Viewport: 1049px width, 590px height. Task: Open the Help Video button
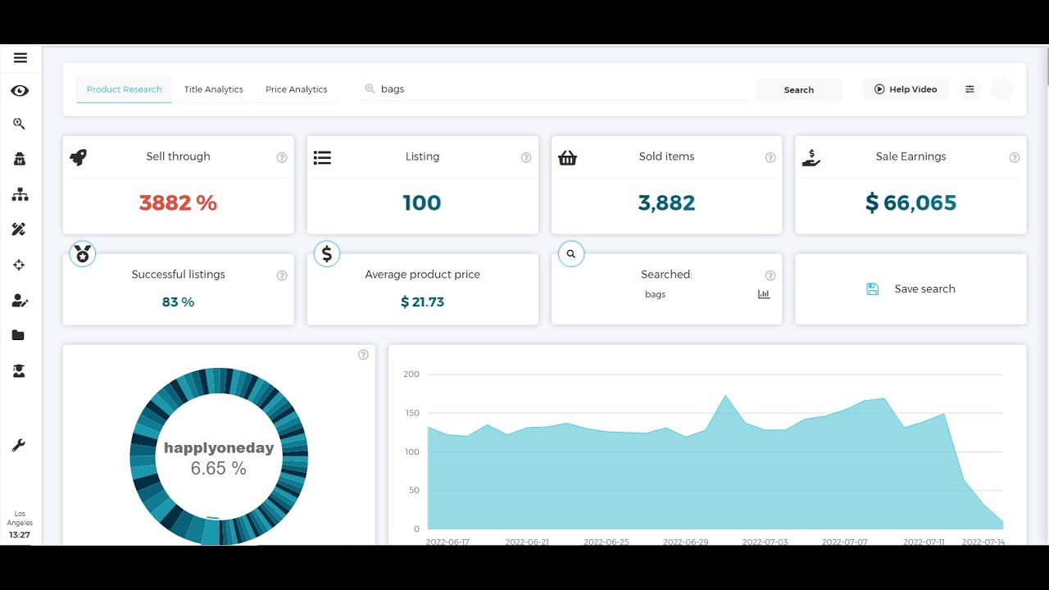tap(906, 89)
